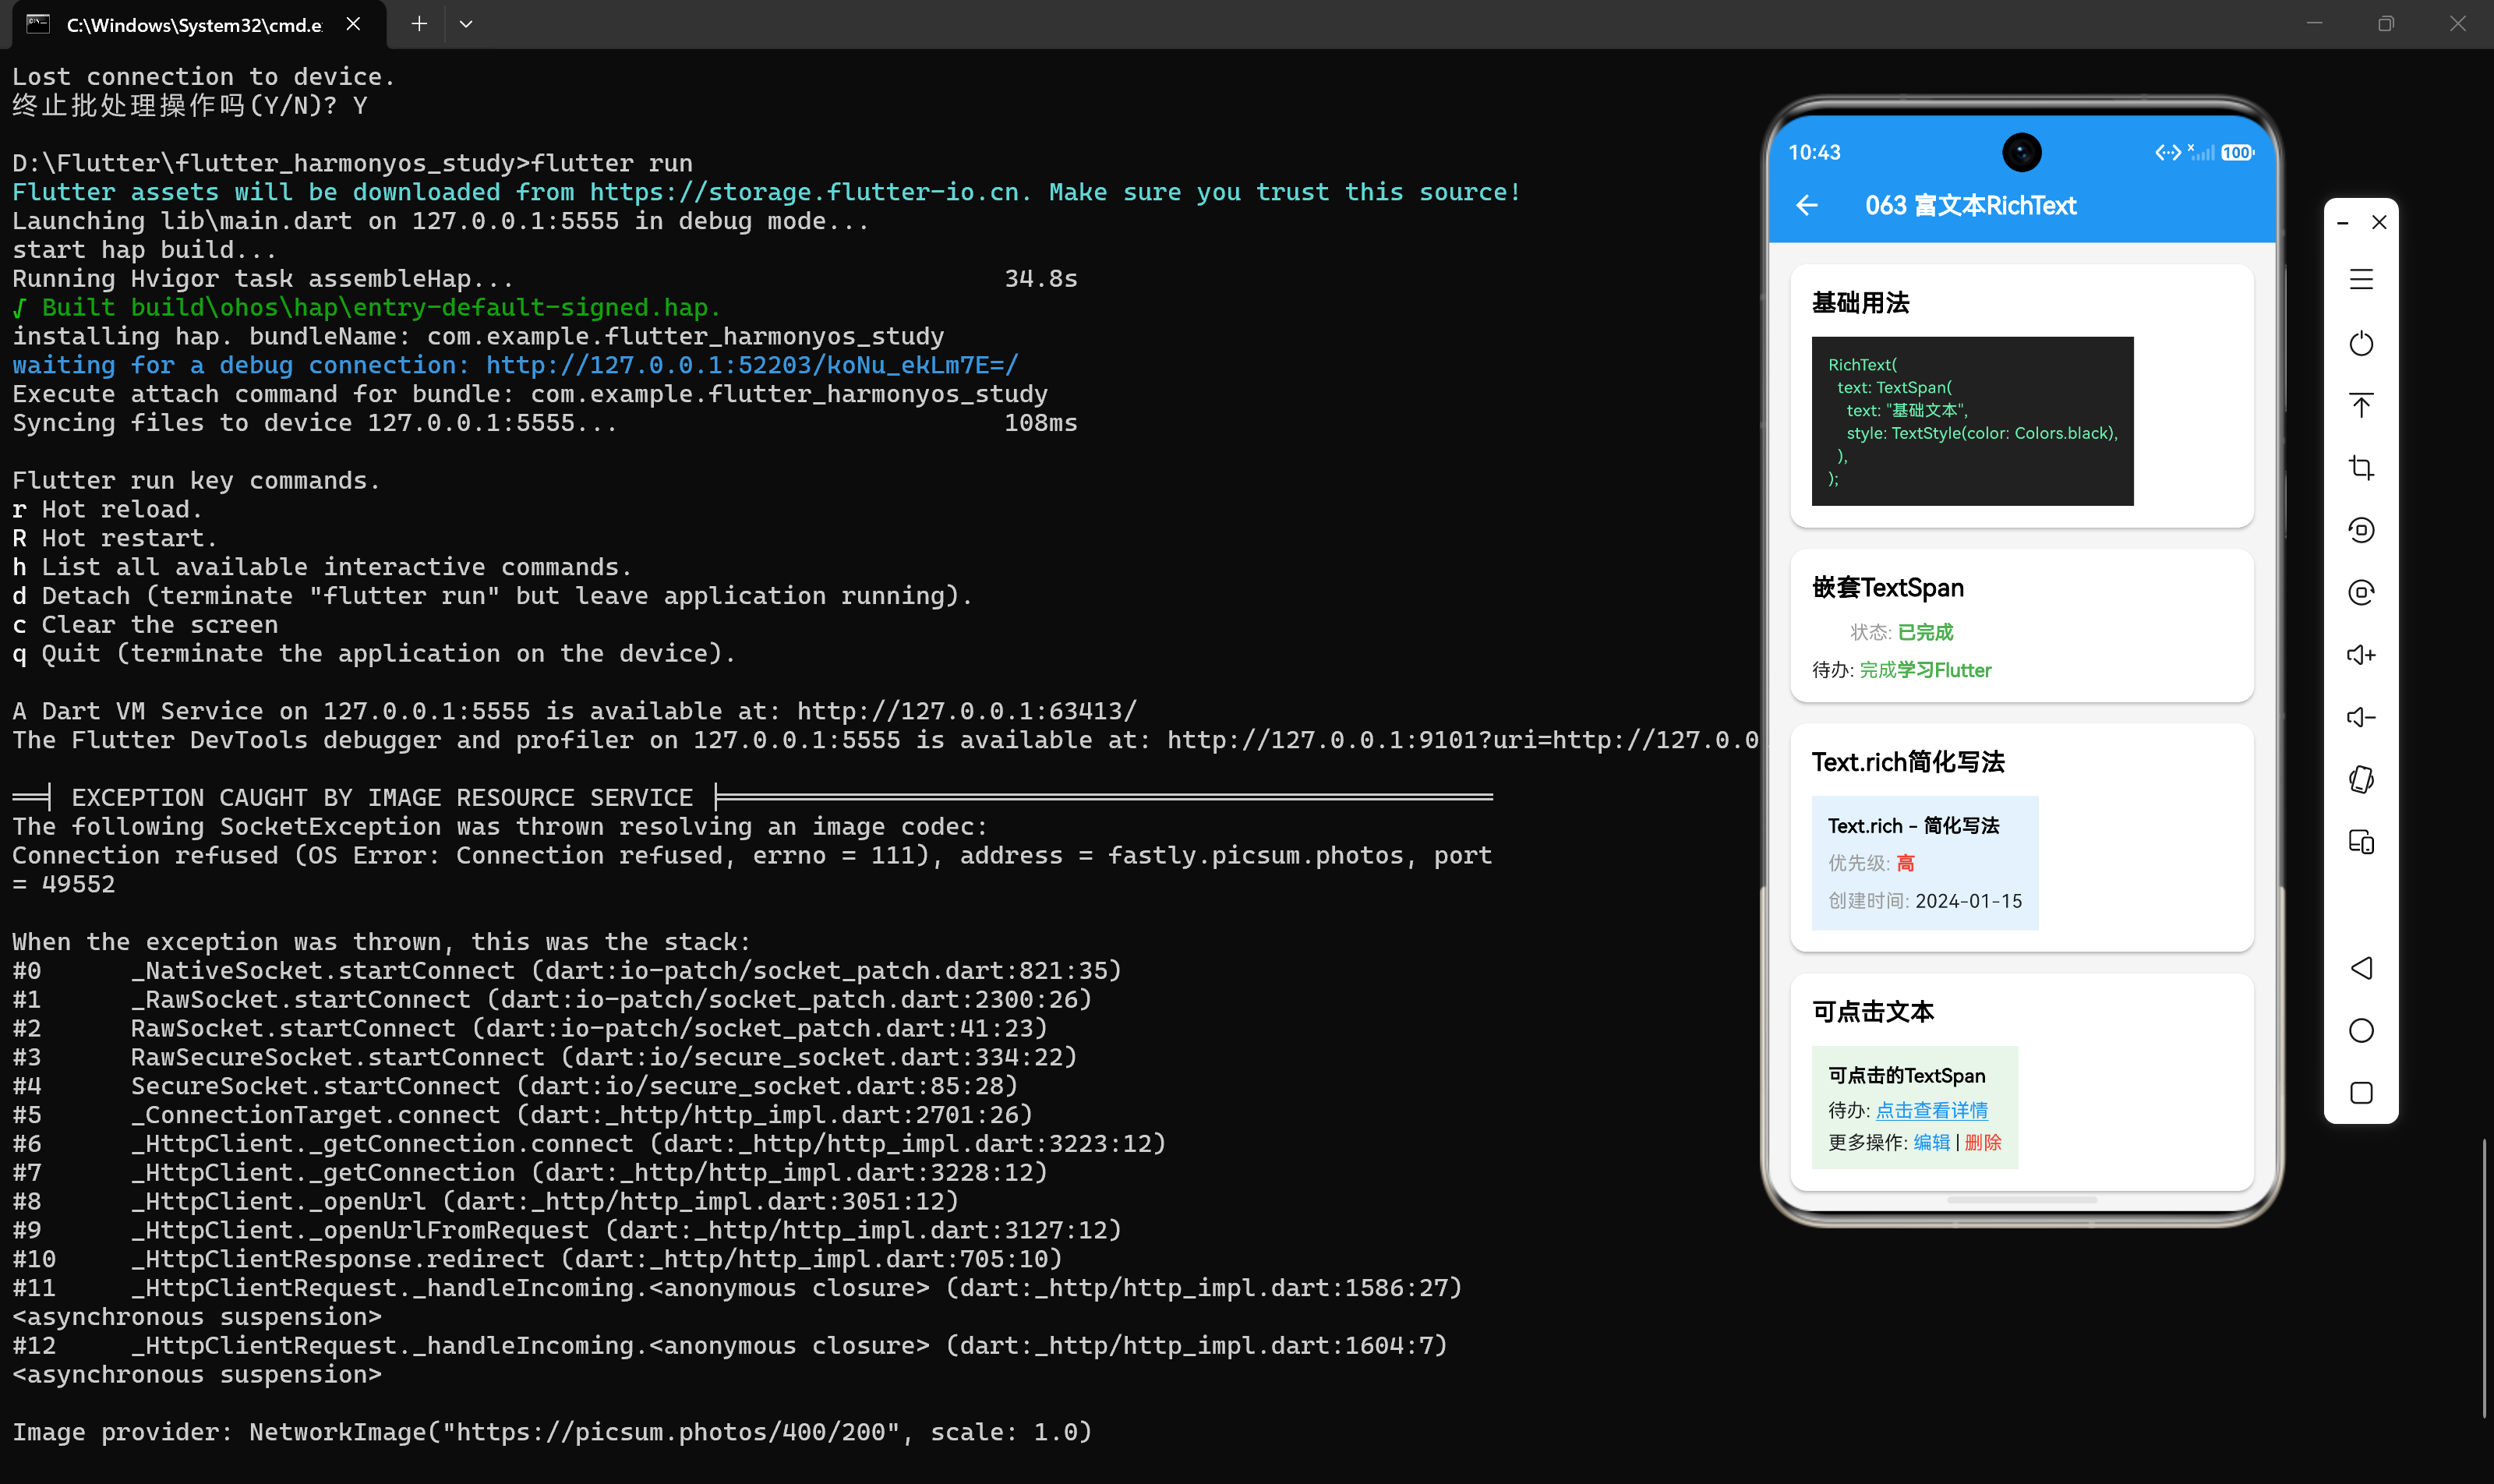Screen dimensions: 2494x1484
Task: Click the emulator square Recents icon
Action: (x=2361, y=1093)
